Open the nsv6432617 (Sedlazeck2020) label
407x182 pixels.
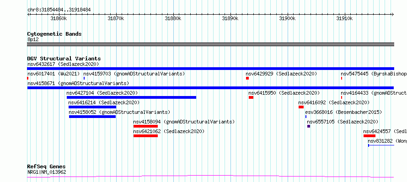pos(63,64)
